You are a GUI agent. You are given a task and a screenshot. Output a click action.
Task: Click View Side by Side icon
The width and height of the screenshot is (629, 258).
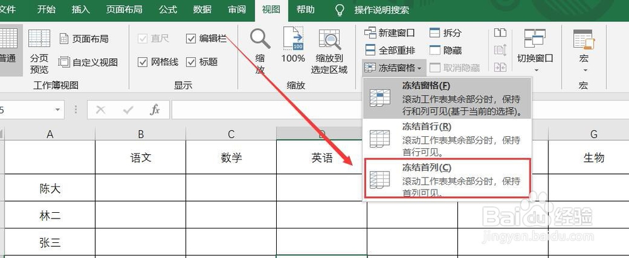tap(500, 33)
